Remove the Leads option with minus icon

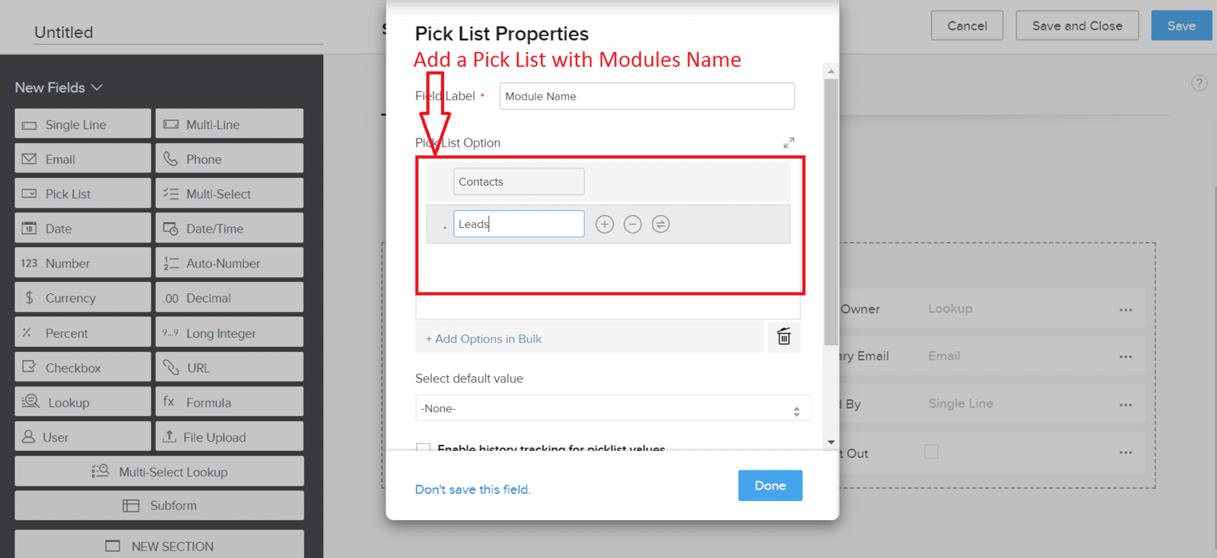coord(633,224)
